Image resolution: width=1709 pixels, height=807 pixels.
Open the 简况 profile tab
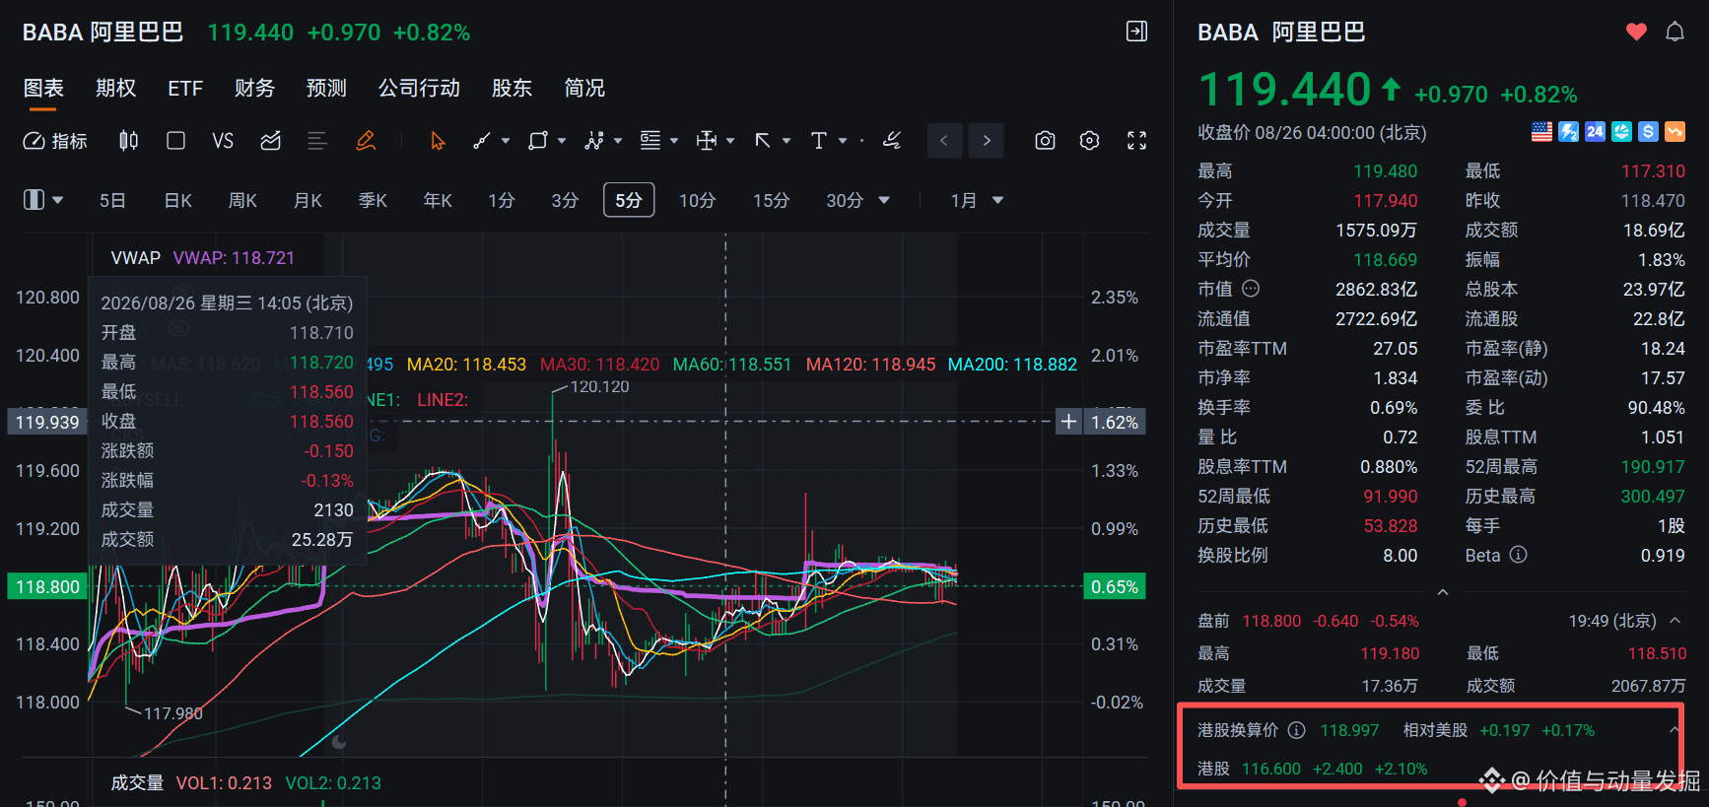(584, 89)
